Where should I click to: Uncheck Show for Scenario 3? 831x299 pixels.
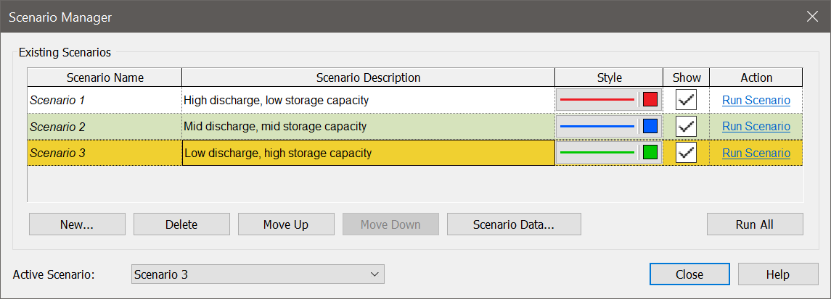pyautogui.click(x=687, y=153)
